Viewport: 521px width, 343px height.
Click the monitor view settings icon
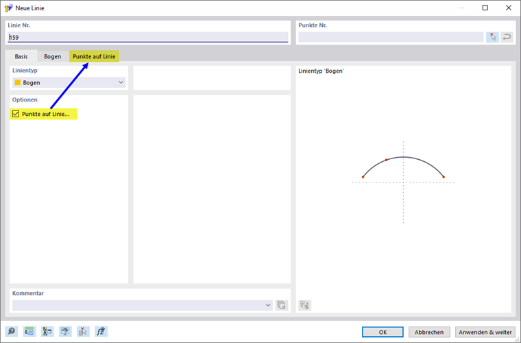65,331
